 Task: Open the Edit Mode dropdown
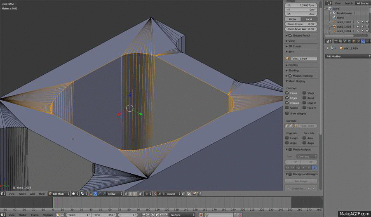59,194
